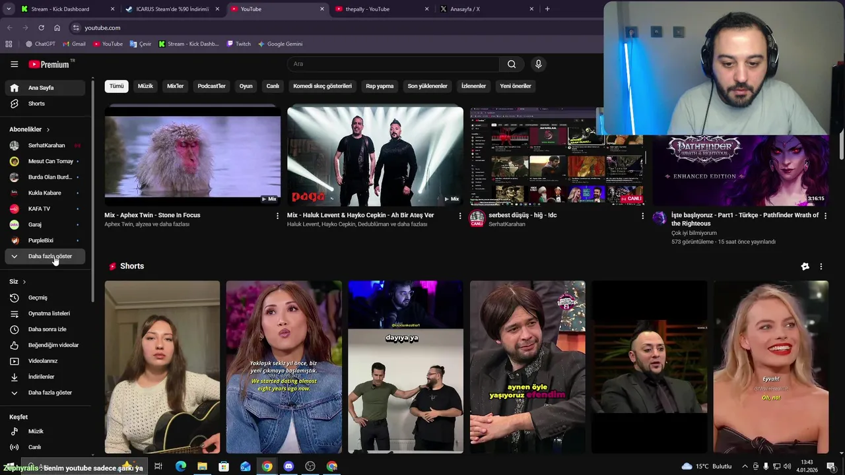Viewport: 845px width, 475px height.
Task: Open Abonelikler section chevron
Action: 48,129
